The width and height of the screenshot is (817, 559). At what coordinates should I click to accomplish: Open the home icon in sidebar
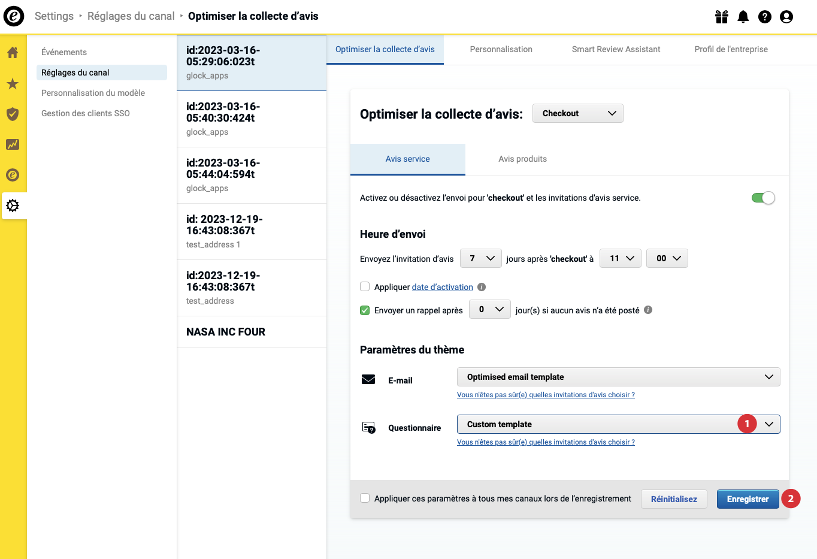13,53
